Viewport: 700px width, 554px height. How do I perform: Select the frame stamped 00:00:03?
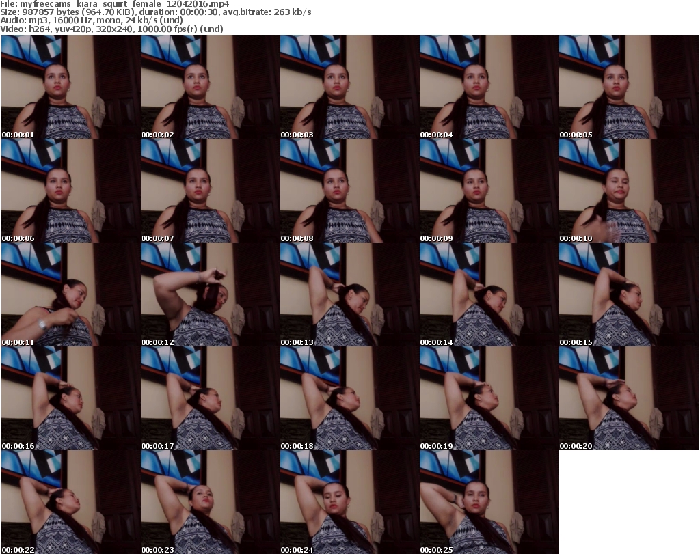(x=349, y=87)
